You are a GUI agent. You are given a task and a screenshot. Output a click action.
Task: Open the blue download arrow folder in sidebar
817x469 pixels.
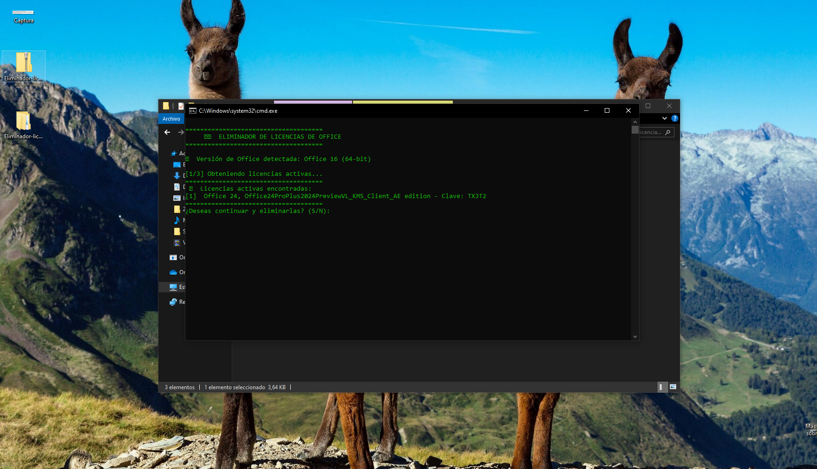(176, 176)
